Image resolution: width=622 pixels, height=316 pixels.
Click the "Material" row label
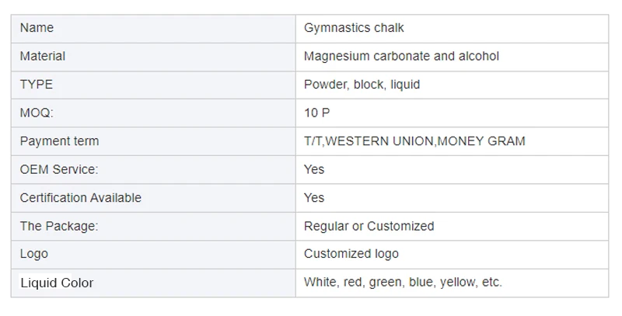43,56
